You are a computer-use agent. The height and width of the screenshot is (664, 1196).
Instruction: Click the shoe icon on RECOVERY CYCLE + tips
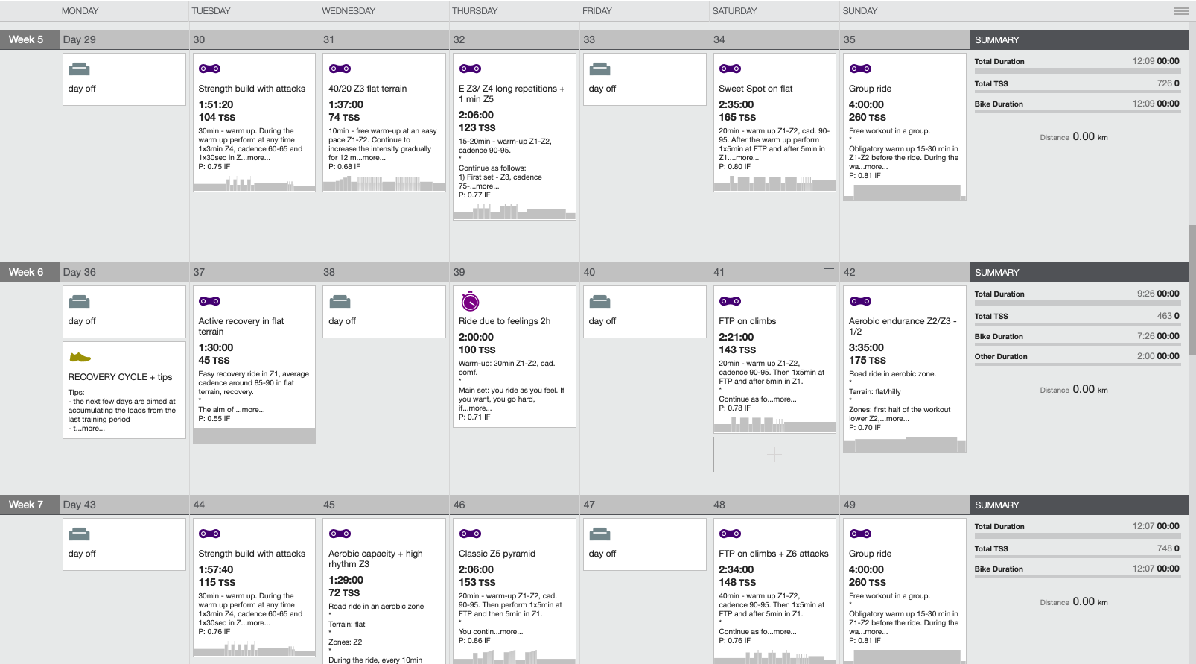point(80,357)
